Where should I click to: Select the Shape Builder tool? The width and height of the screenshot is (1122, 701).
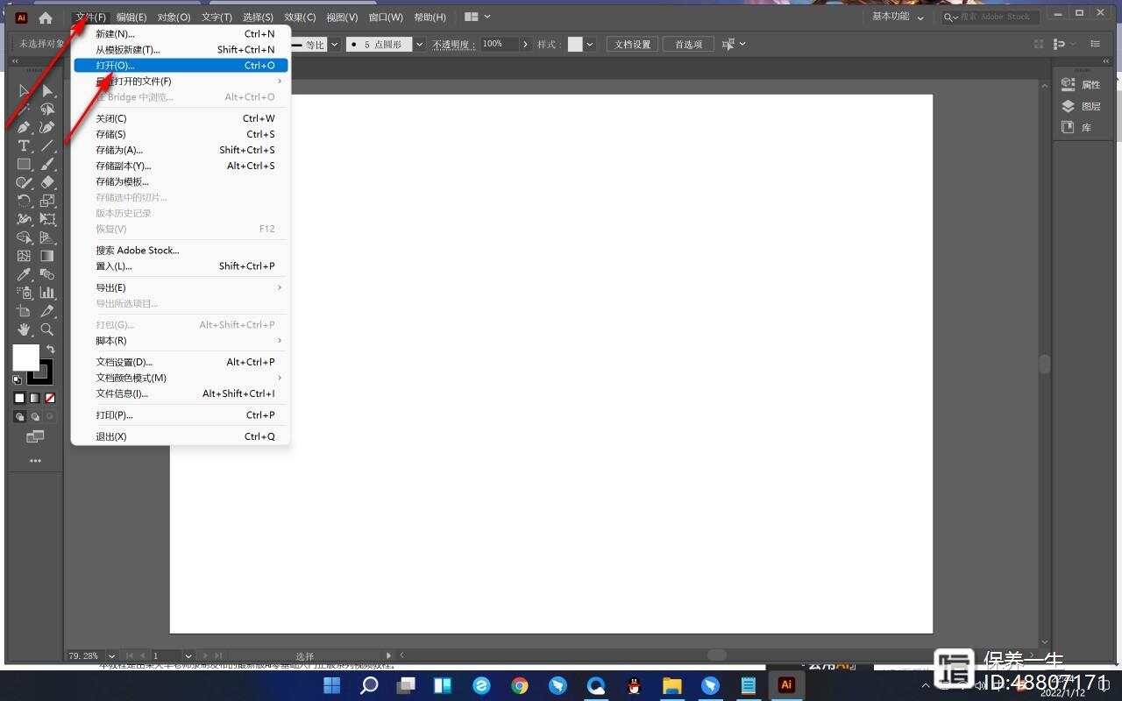pyautogui.click(x=24, y=237)
